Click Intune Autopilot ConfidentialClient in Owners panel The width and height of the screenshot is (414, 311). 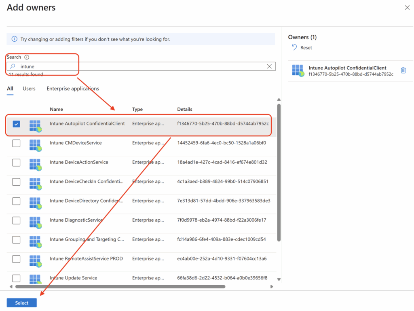click(x=347, y=68)
